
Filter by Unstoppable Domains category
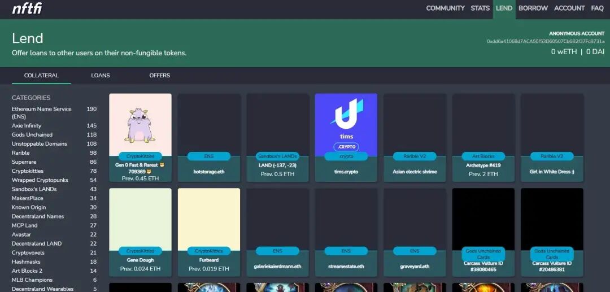[54, 144]
